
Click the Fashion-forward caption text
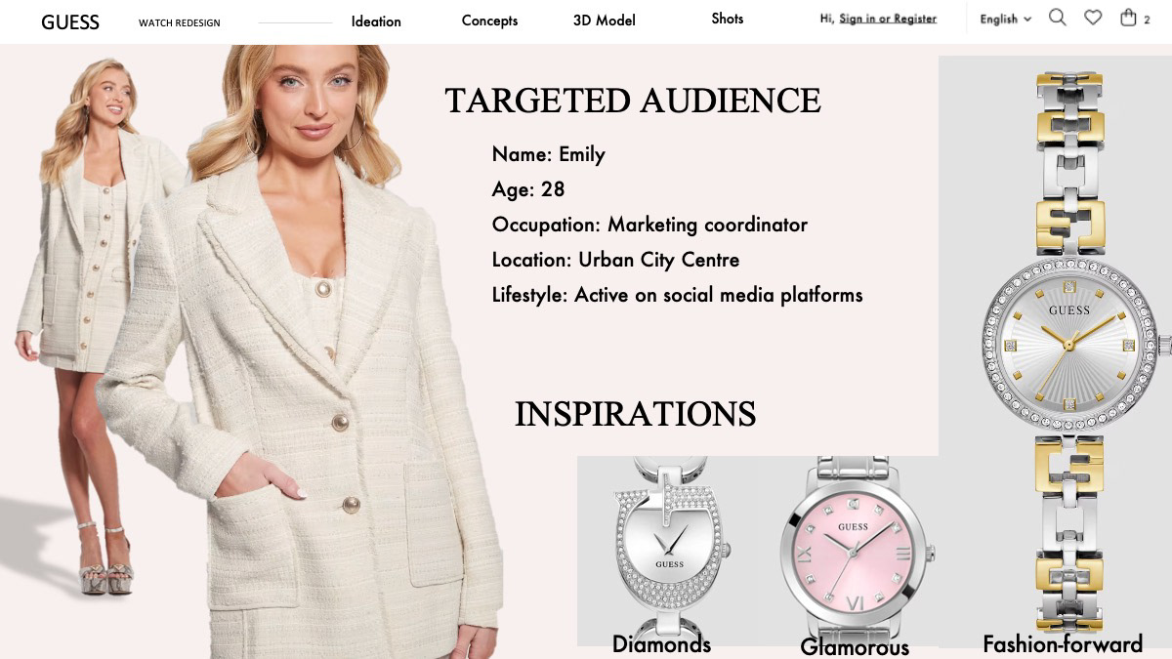coord(1063,644)
